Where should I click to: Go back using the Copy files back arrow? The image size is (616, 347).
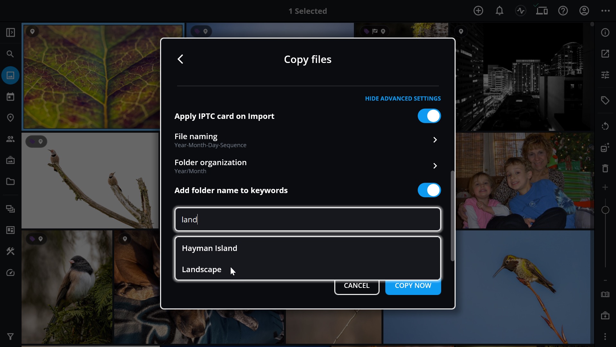point(180,59)
